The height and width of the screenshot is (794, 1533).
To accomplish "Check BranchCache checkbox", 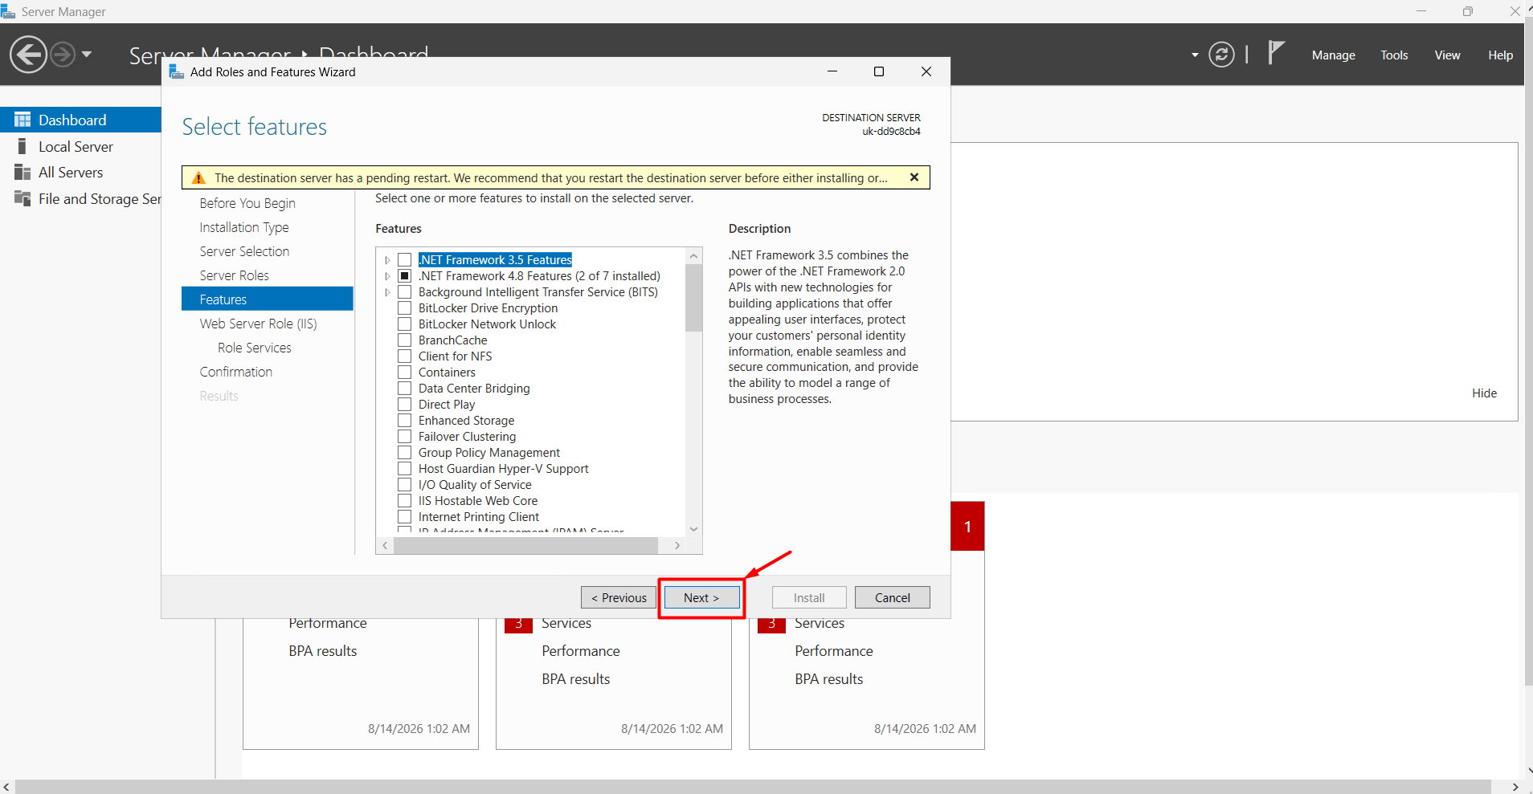I will [x=405, y=340].
